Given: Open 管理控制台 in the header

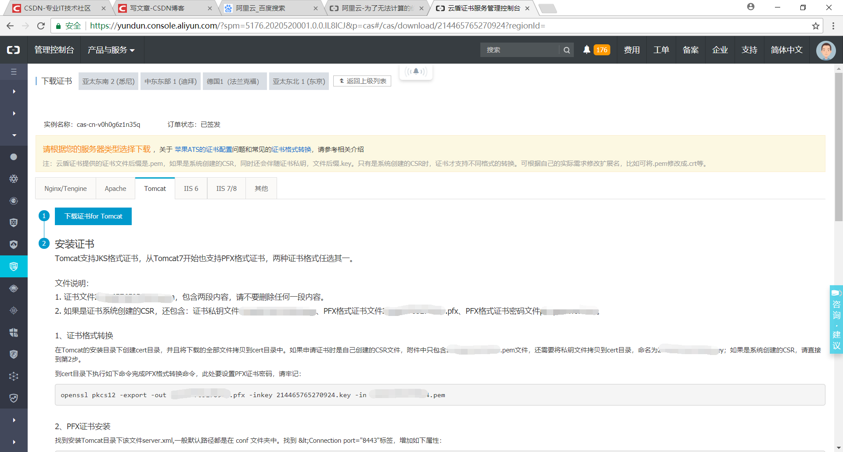Looking at the screenshot, I should [54, 50].
